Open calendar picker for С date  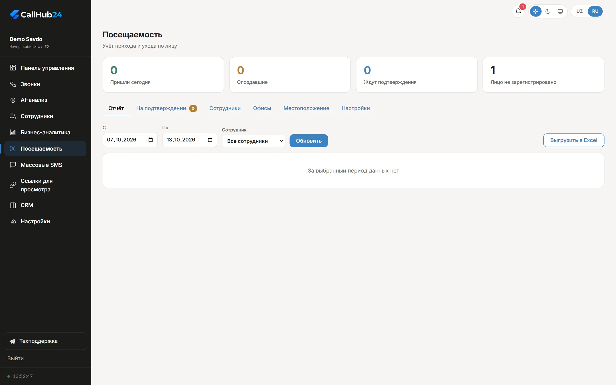point(151,140)
